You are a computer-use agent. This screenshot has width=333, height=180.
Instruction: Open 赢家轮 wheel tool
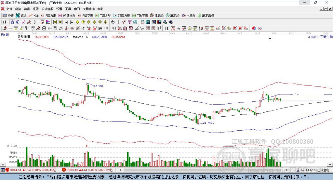pyautogui.click(x=172, y=16)
